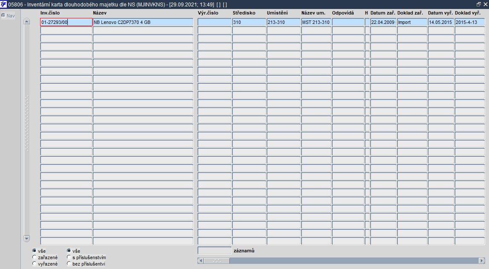The height and width of the screenshot is (269, 489).
Task: Click Název um. field 'MST 213-310'
Action: pos(316,22)
